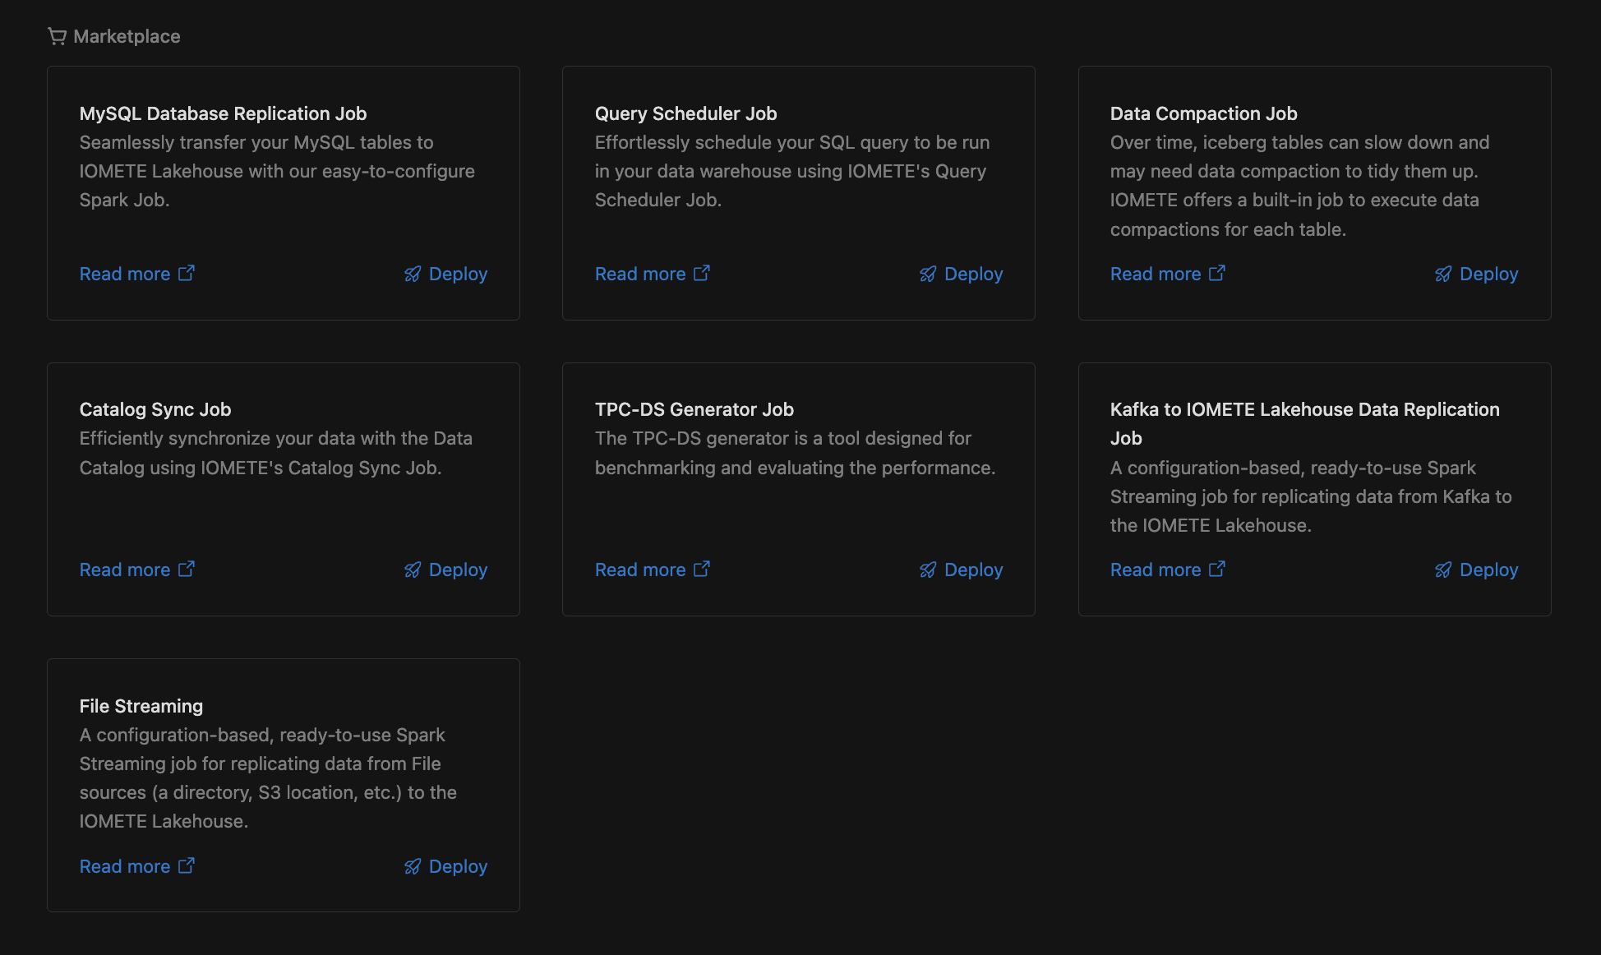
Task: Select the MySQL Database Replication Job title
Action: pyautogui.click(x=223, y=113)
